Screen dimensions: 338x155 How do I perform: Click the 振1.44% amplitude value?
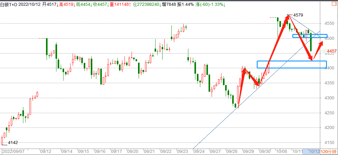click(x=185, y=5)
